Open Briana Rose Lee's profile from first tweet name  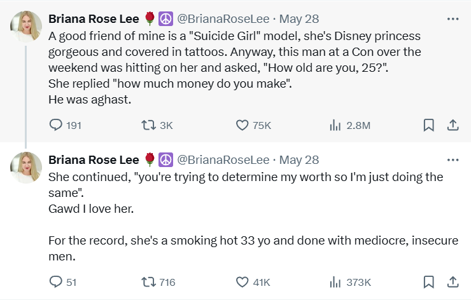pyautogui.click(x=95, y=18)
